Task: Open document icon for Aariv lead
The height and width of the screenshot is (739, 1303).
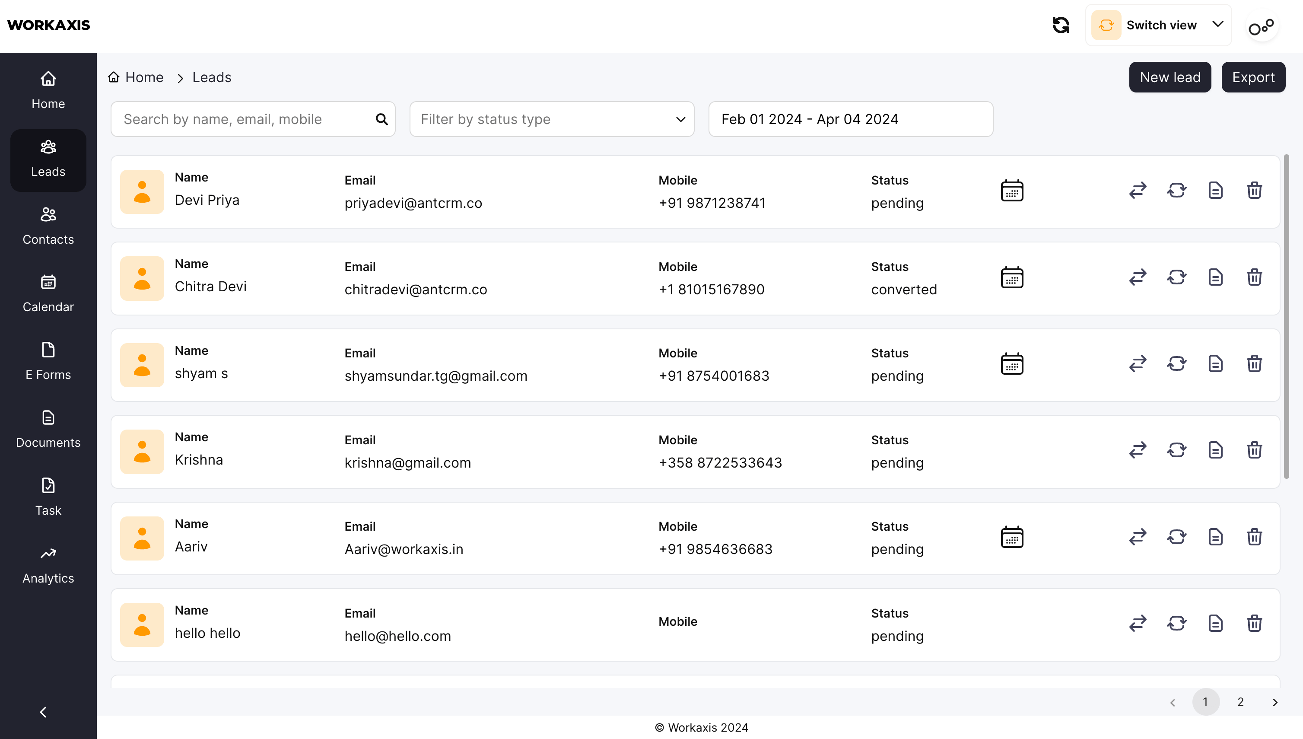Action: coord(1215,537)
